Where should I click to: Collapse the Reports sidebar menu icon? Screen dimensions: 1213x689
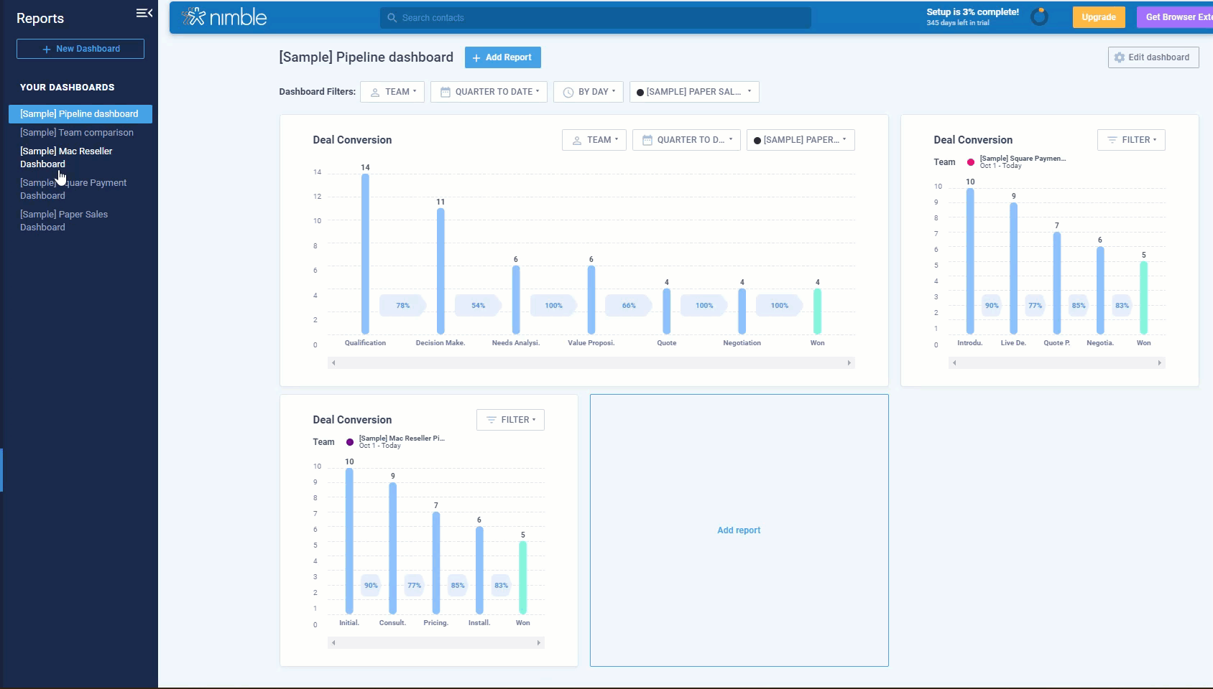coord(144,13)
